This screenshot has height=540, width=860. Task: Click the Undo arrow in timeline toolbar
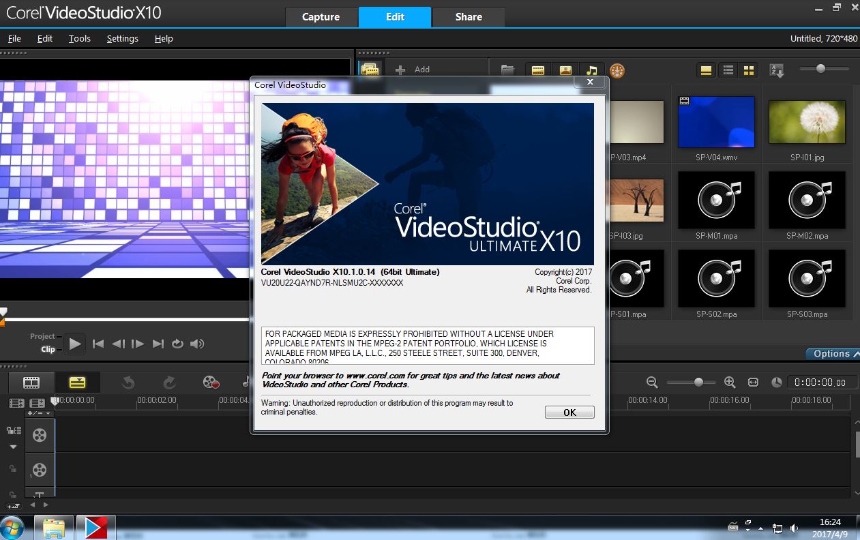[x=128, y=382]
